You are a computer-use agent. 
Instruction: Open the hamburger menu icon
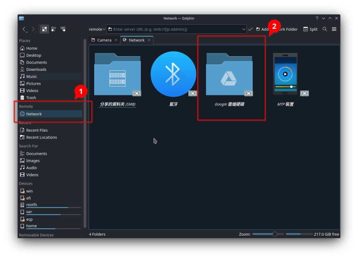pyautogui.click(x=334, y=29)
